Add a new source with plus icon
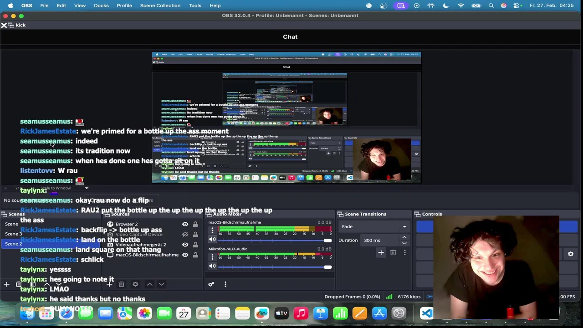The height and width of the screenshot is (328, 583). [x=109, y=284]
